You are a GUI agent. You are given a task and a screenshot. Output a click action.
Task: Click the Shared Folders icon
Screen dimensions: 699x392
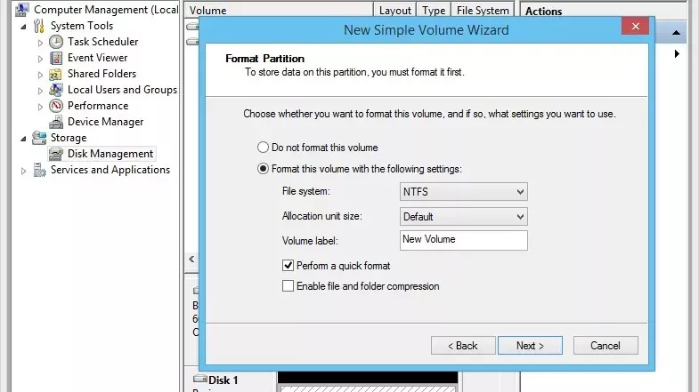[x=56, y=74]
